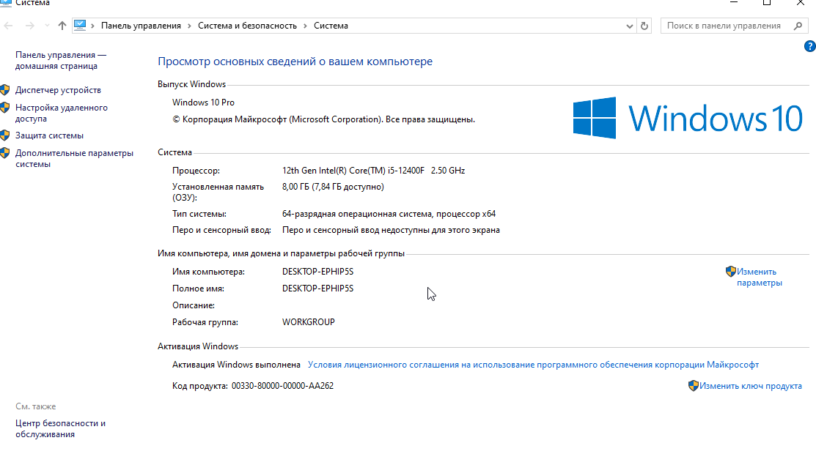Image resolution: width=816 pixels, height=454 pixels.
Task: Click product code '00330-80000-00000-AA262'
Action: click(282, 386)
